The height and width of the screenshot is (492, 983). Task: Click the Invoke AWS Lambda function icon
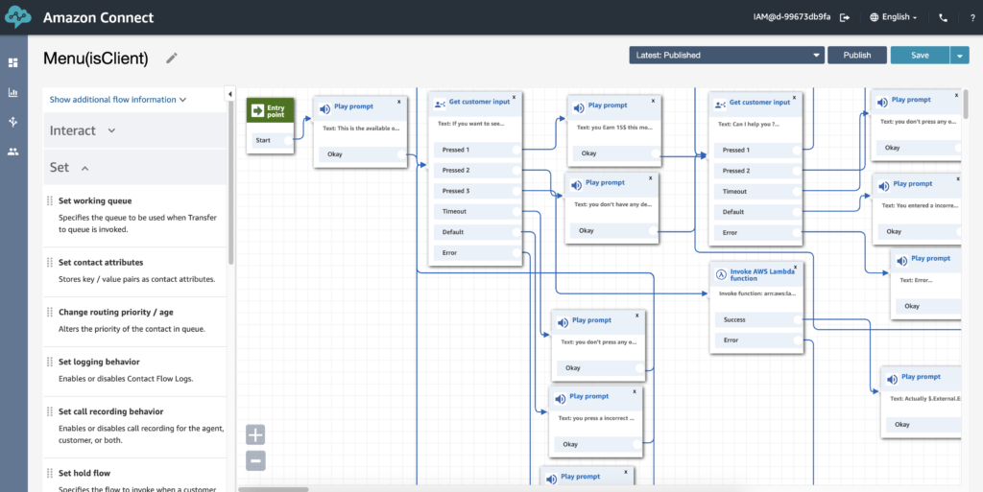click(721, 275)
